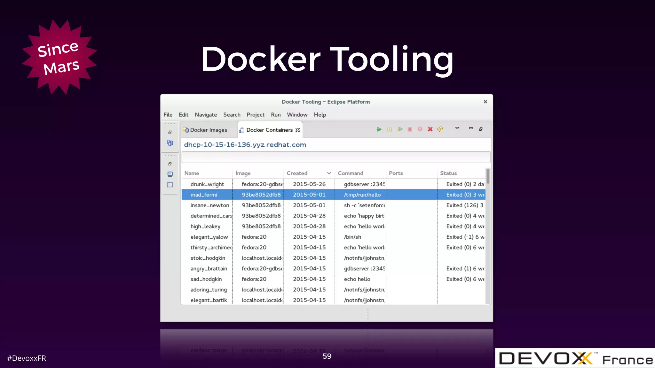
Task: Select the stoic_hodgkin container row
Action: tap(334, 258)
